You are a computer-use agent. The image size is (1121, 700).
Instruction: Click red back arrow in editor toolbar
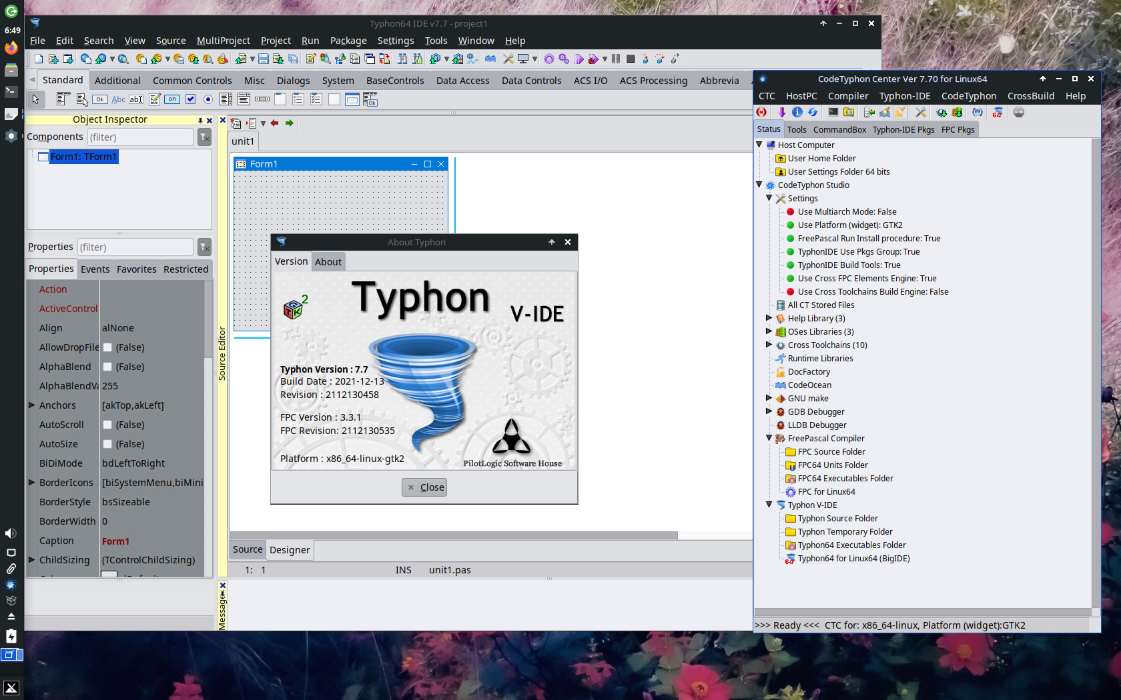tap(274, 123)
